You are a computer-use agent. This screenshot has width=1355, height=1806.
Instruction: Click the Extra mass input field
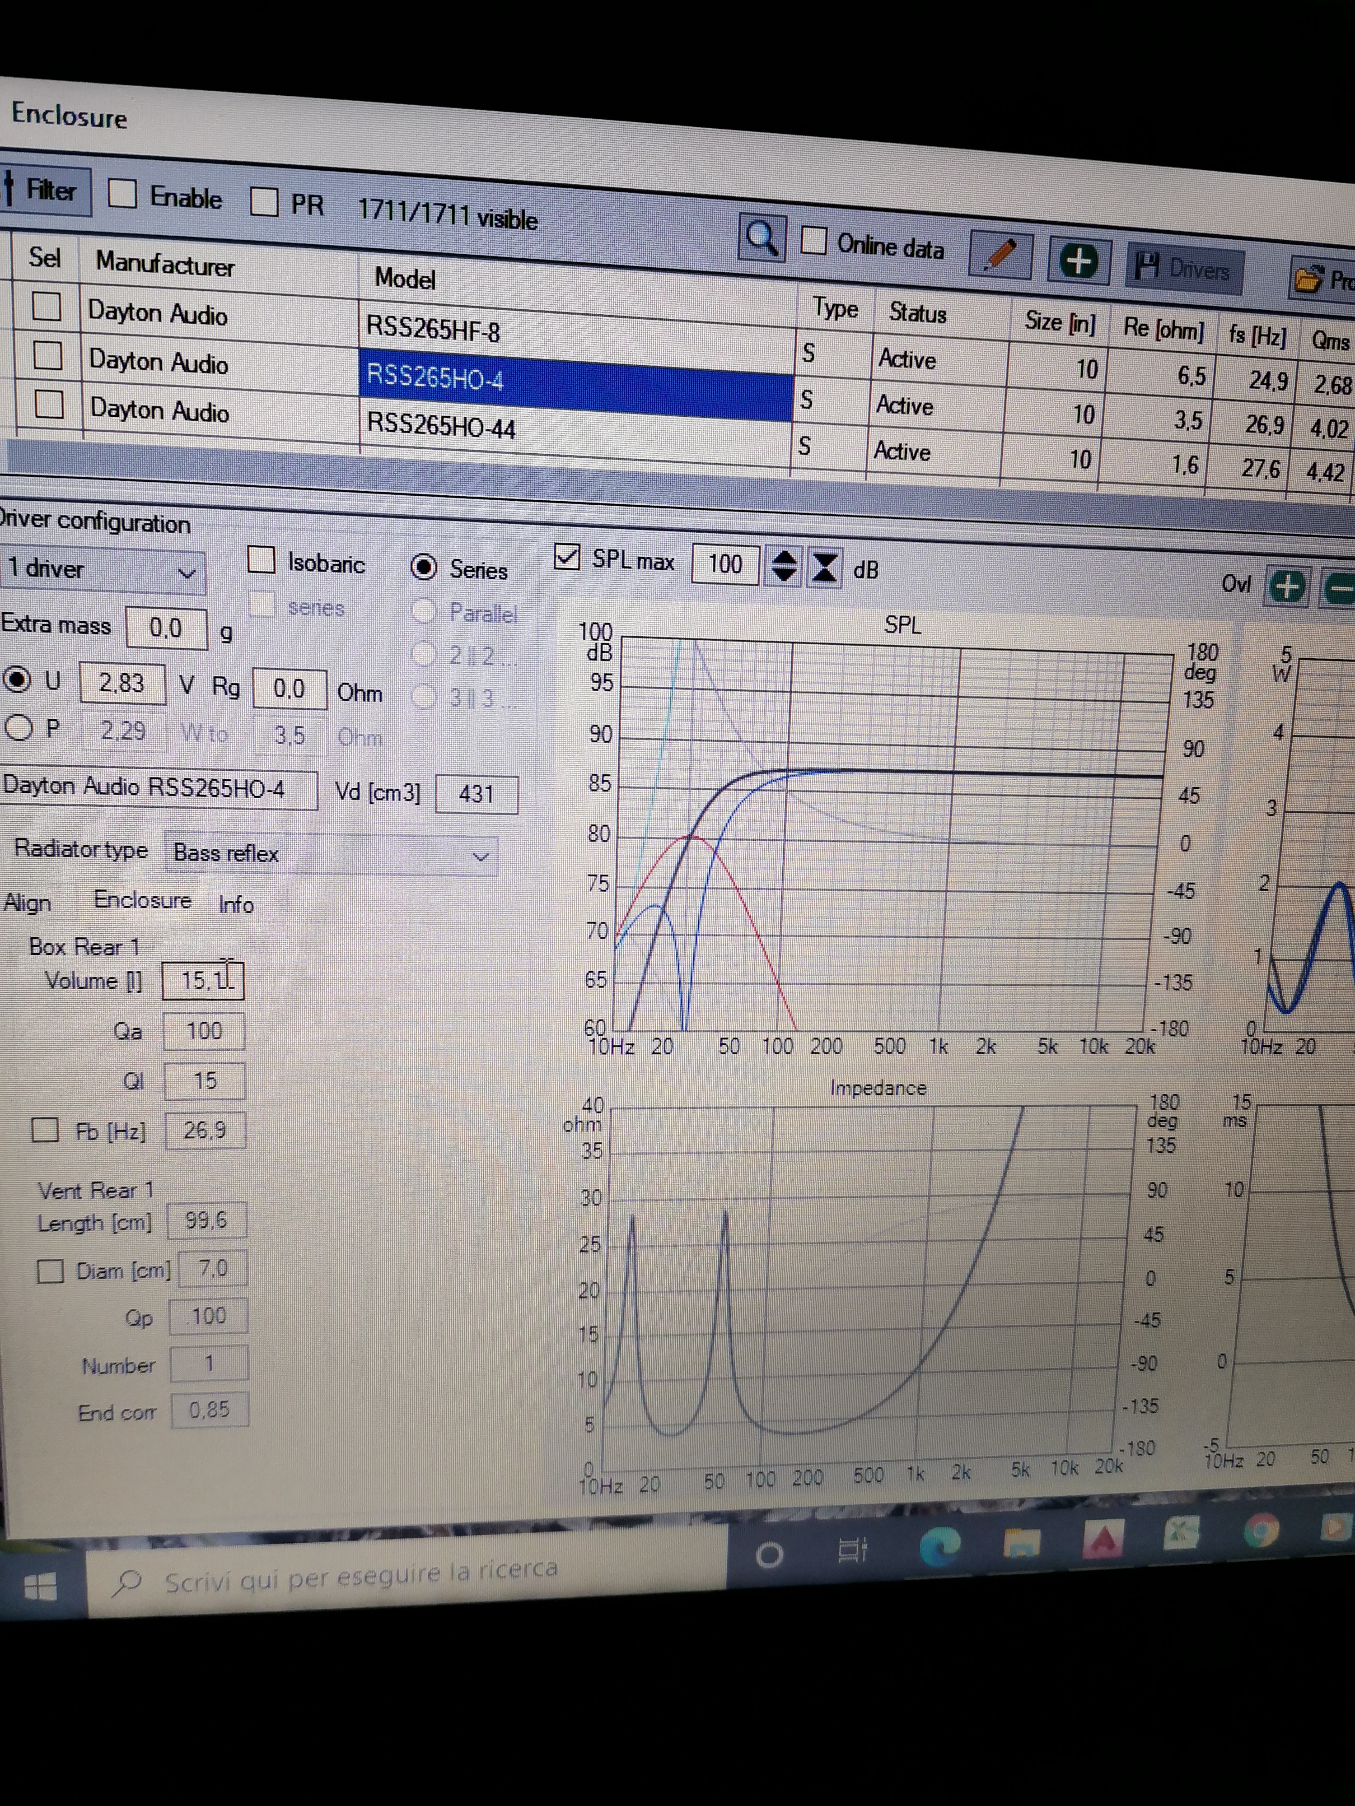[166, 627]
